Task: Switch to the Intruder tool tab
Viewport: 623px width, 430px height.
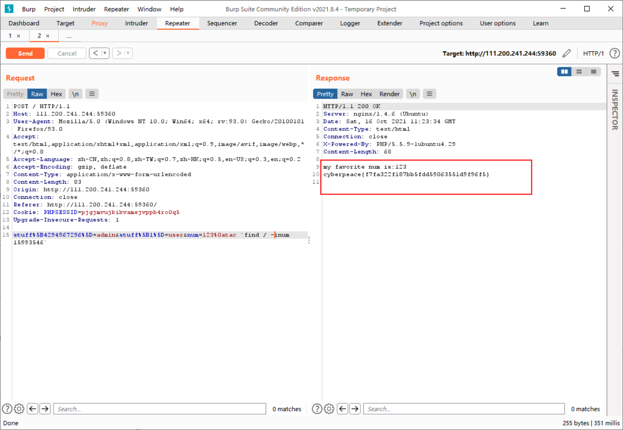Action: 137,23
